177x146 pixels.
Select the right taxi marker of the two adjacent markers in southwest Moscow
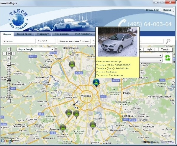[x=76, y=114]
